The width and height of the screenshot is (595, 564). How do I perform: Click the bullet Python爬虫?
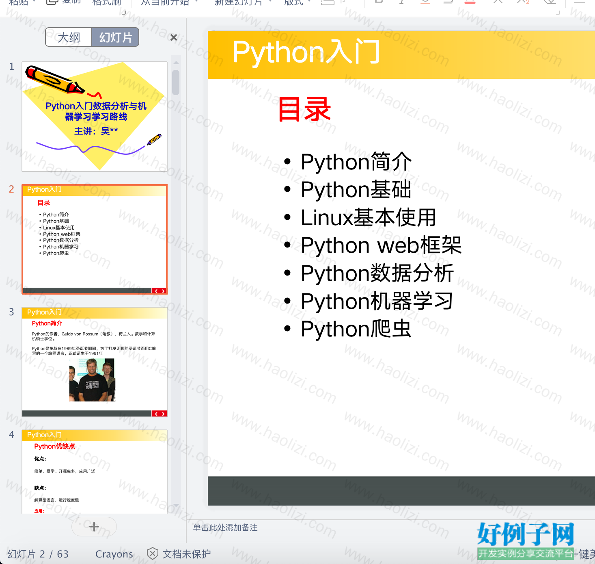point(356,329)
